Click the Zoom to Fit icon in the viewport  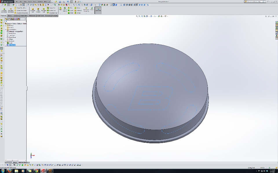click(137, 16)
